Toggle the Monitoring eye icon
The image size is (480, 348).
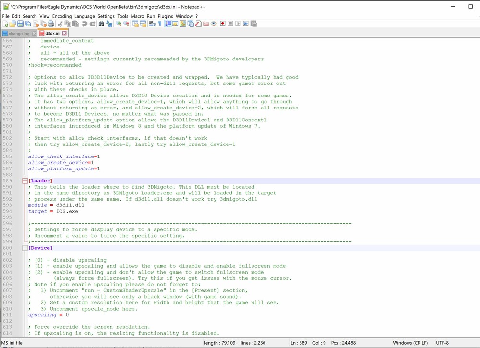[x=214, y=24]
